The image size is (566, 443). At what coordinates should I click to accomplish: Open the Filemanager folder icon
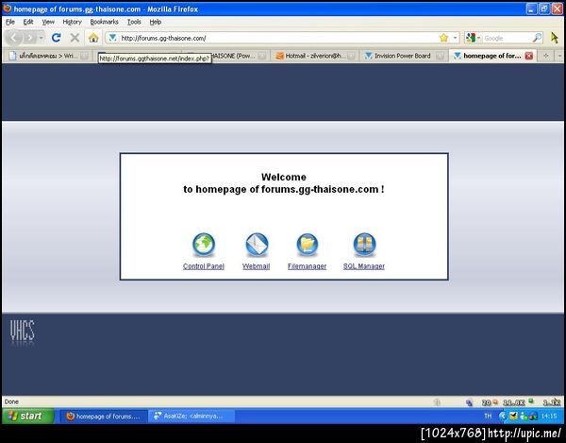click(x=308, y=245)
